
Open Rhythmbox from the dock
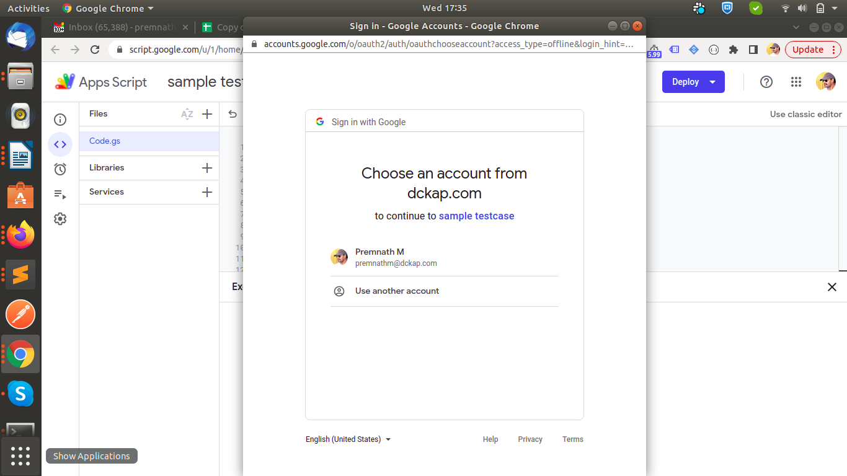coord(20,115)
